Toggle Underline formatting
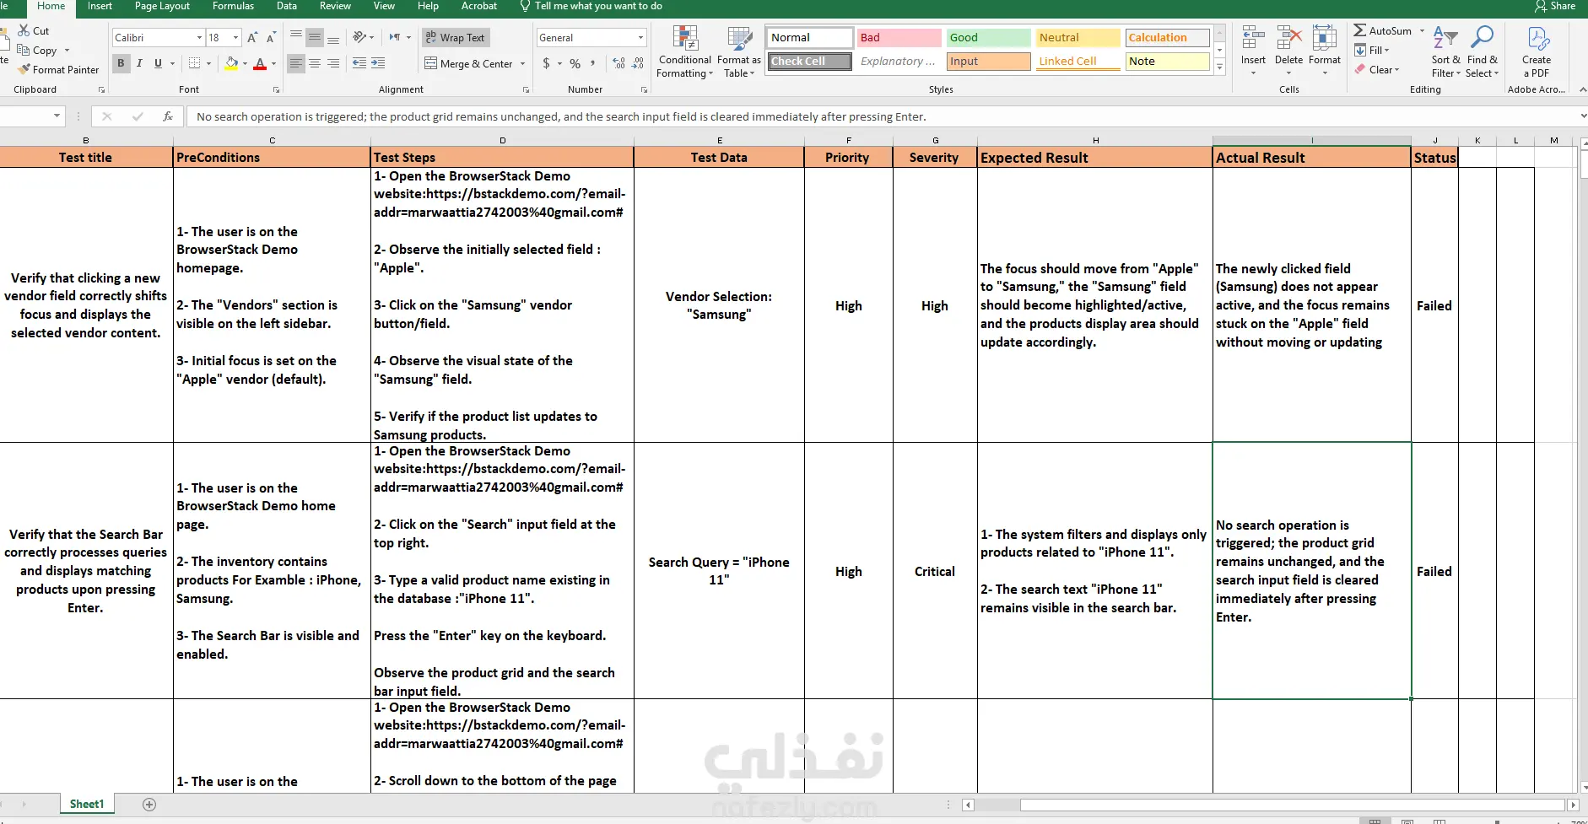Viewport: 1588px width, 824px height. [x=158, y=63]
